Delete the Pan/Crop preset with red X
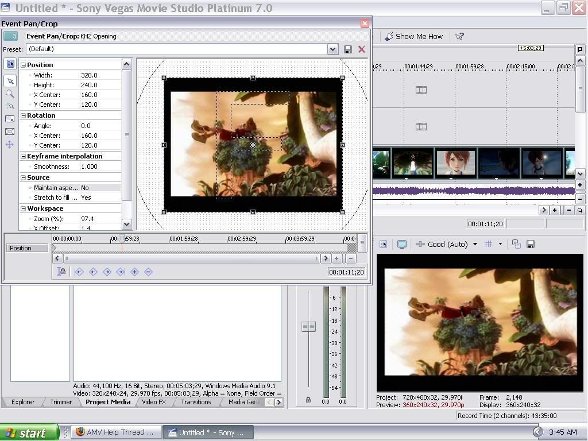The height and width of the screenshot is (441, 588). pos(362,49)
